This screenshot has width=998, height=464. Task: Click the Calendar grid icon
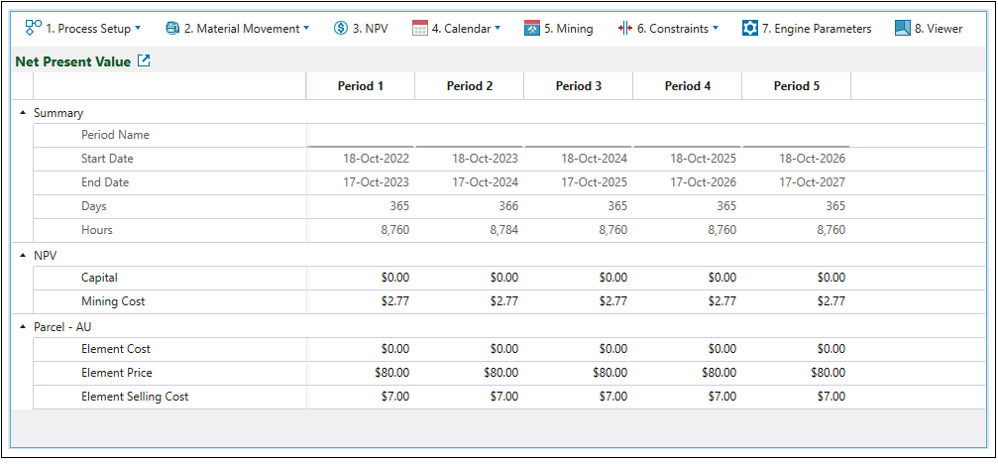[420, 29]
